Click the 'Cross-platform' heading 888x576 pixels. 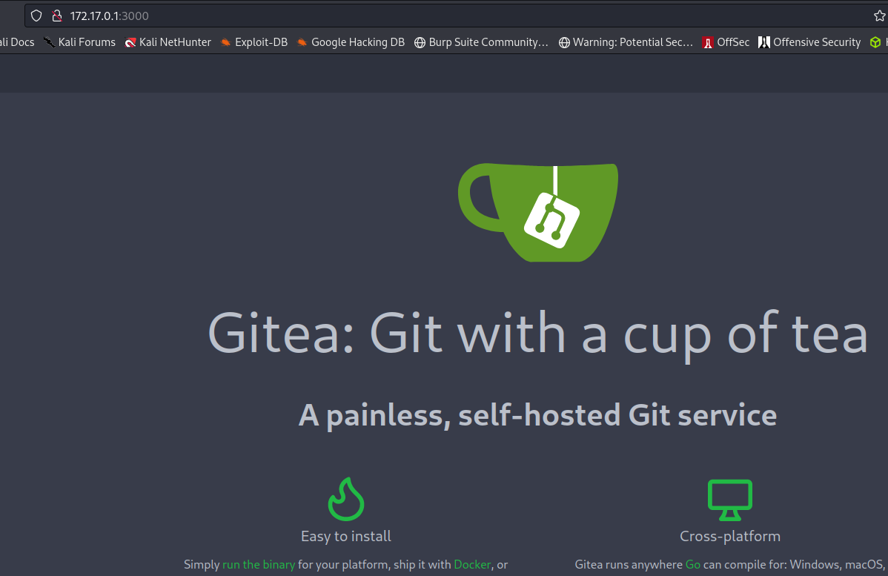[x=730, y=537]
